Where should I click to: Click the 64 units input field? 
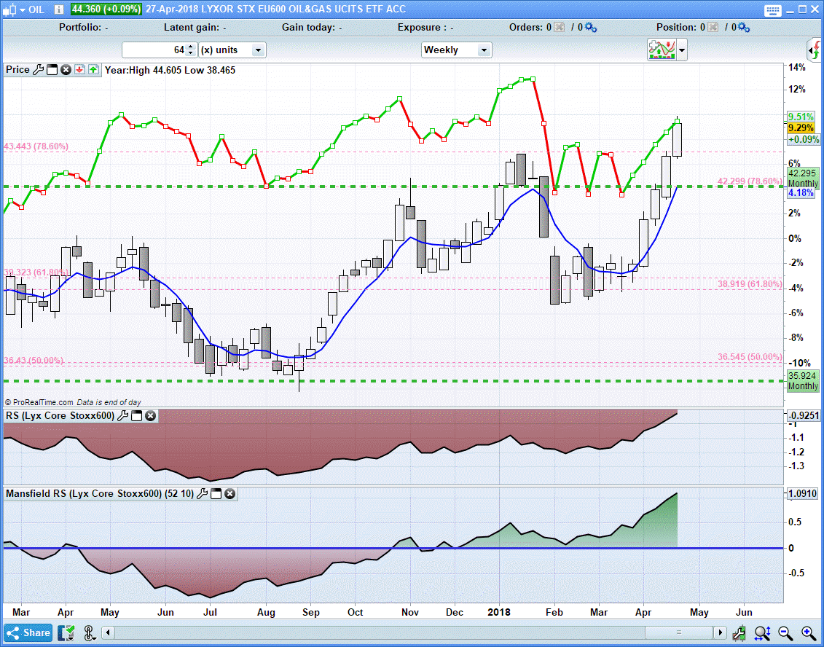tap(154, 50)
